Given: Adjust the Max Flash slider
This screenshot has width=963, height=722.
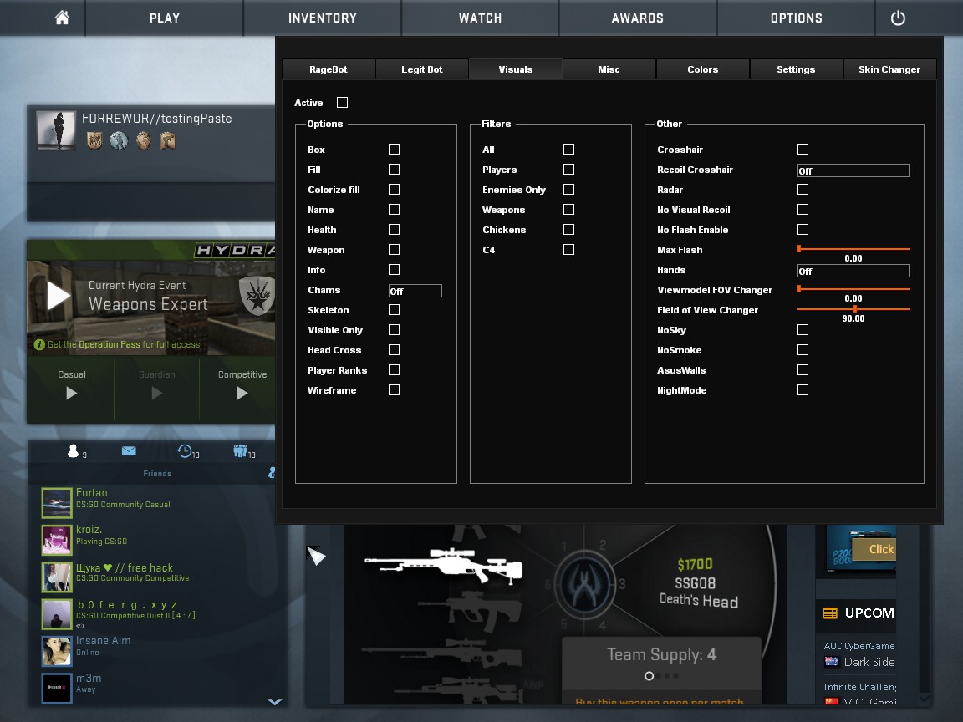Looking at the screenshot, I should [853, 249].
